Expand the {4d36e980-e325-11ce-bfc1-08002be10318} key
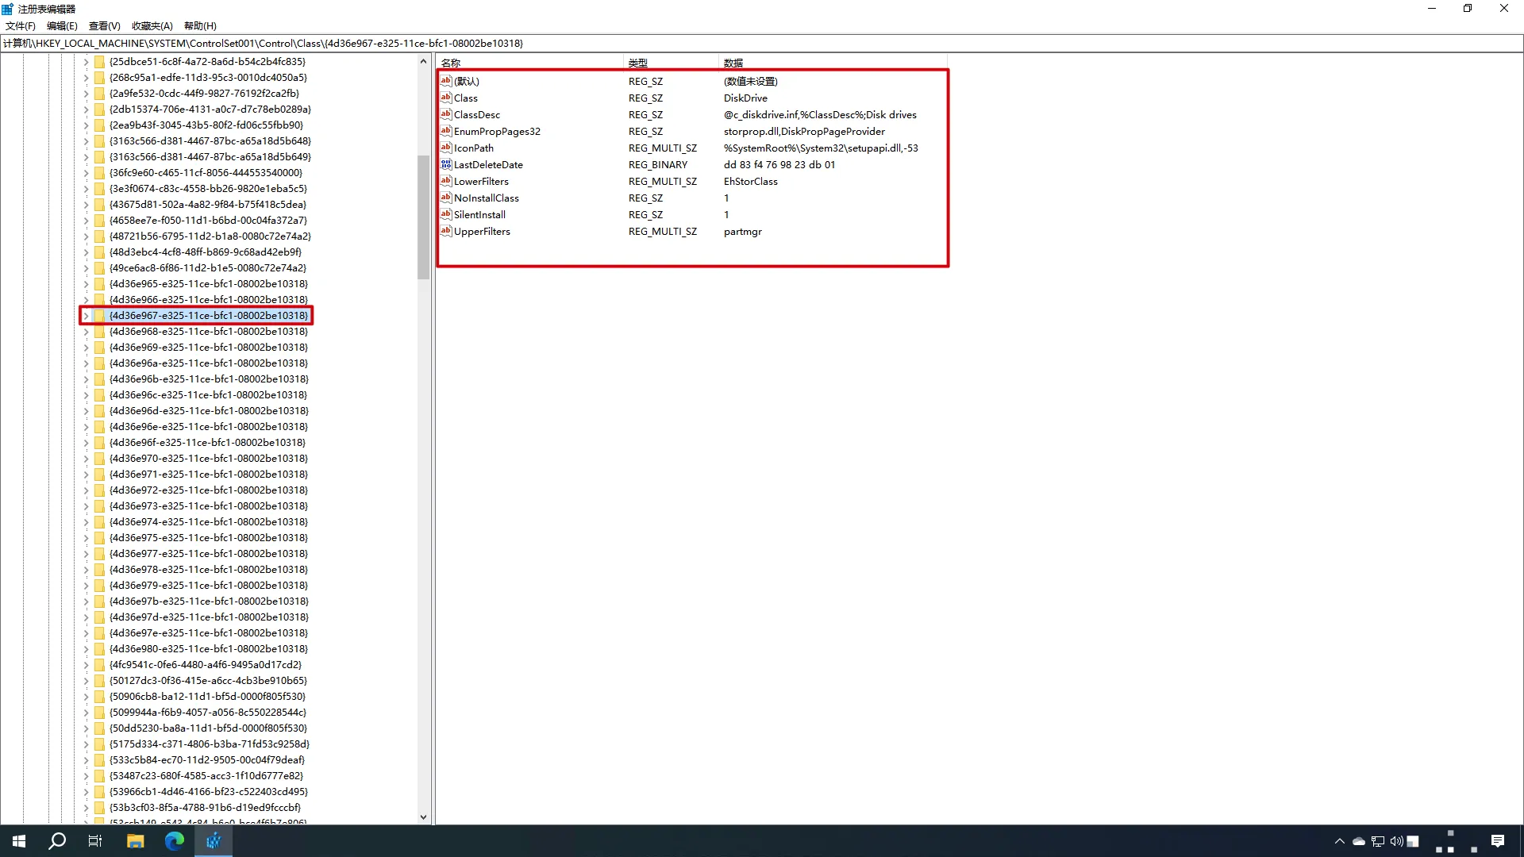The image size is (1524, 857). (86, 649)
